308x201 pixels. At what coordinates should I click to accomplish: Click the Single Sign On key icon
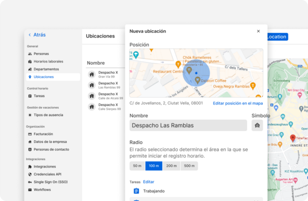(30, 182)
